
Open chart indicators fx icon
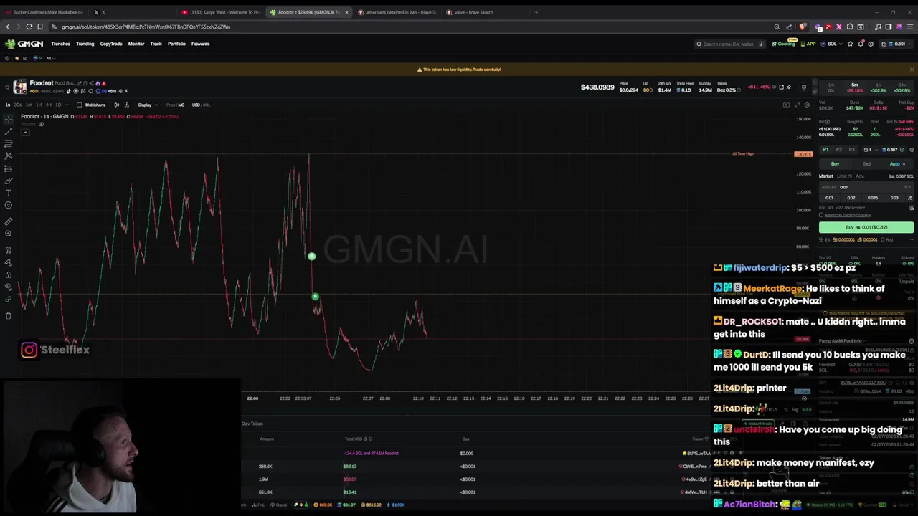pos(126,105)
